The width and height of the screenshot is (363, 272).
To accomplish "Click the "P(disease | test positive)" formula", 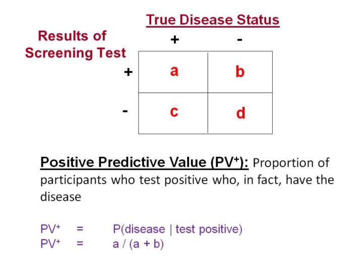I will tap(177, 229).
